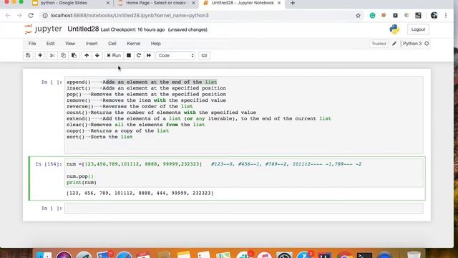The width and height of the screenshot is (458, 258).
Task: Click the Jupyter logo
Action: pos(43,29)
